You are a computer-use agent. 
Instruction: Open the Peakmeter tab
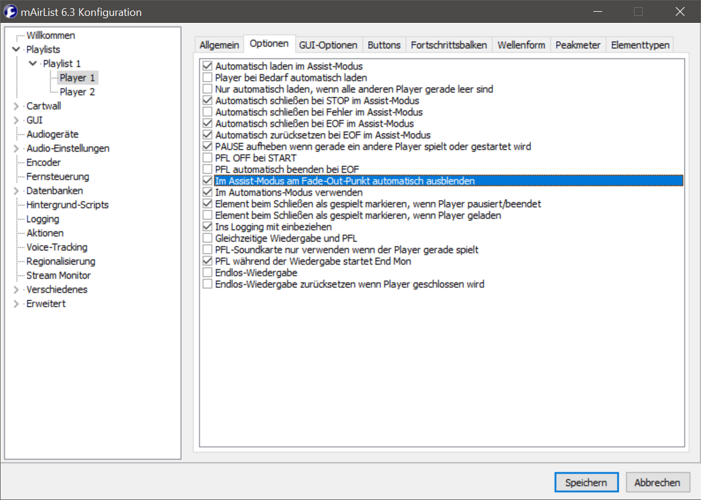pos(578,45)
